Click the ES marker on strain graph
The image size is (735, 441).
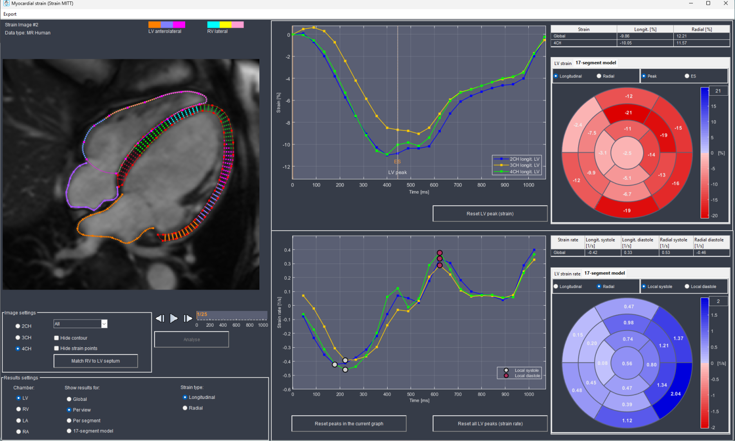pyautogui.click(x=398, y=162)
